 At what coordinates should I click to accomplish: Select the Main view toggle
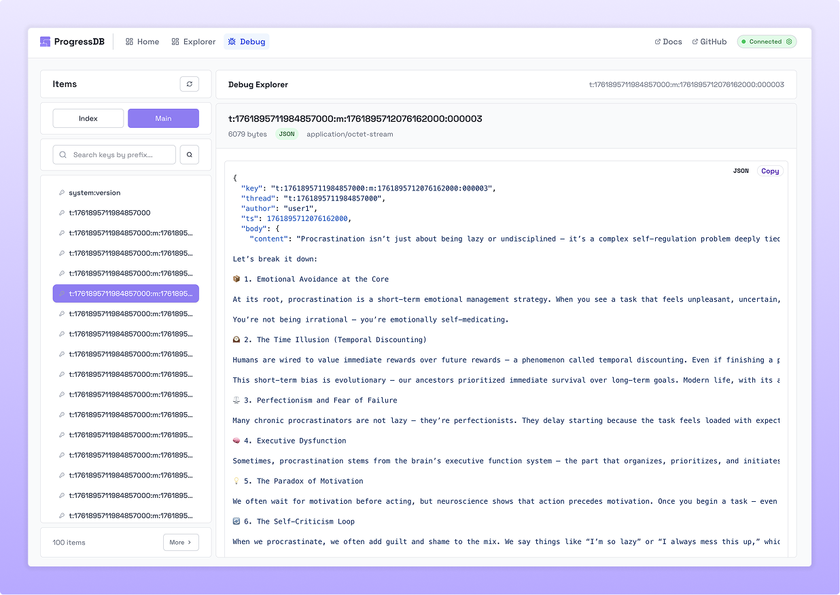163,118
